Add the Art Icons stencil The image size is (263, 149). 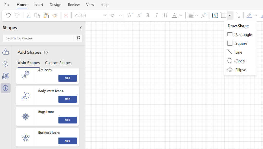click(68, 78)
